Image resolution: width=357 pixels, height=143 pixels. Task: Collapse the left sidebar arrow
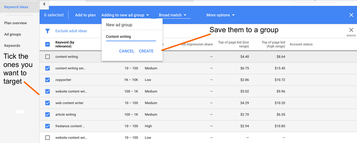point(44,3)
